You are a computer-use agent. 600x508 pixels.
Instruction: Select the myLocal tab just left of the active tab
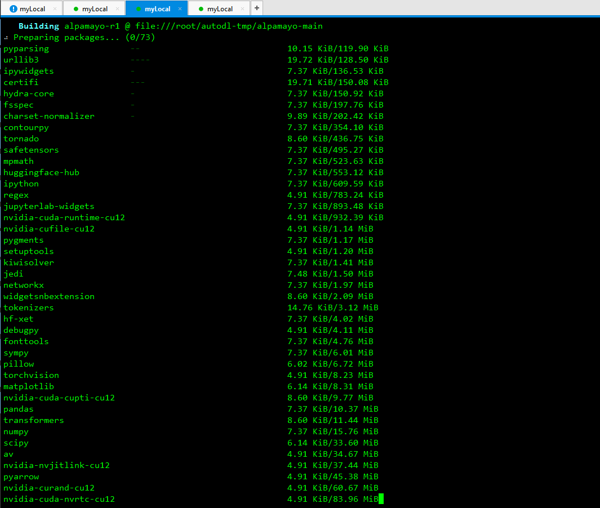pos(94,8)
